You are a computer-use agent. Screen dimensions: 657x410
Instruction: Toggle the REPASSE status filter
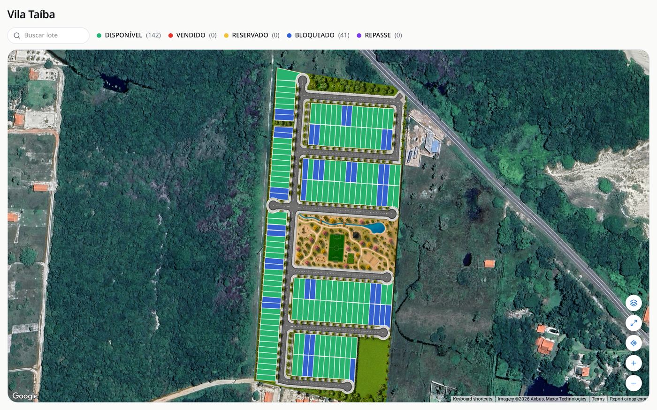(x=379, y=35)
